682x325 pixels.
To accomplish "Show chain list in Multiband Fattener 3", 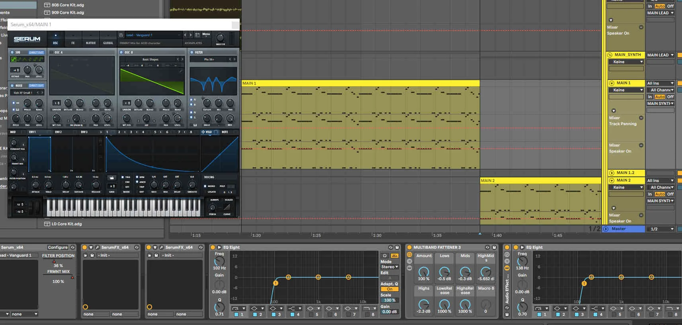I will [x=409, y=261].
